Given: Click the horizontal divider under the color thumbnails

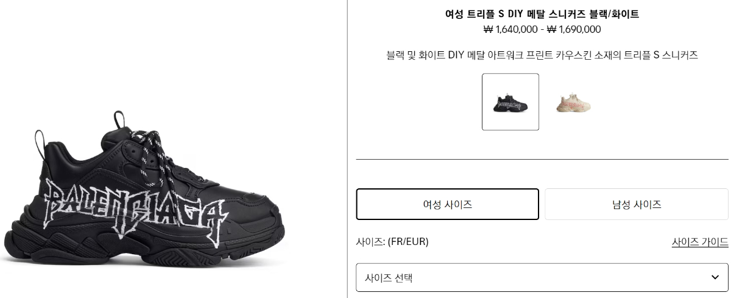Looking at the screenshot, I should [542, 159].
